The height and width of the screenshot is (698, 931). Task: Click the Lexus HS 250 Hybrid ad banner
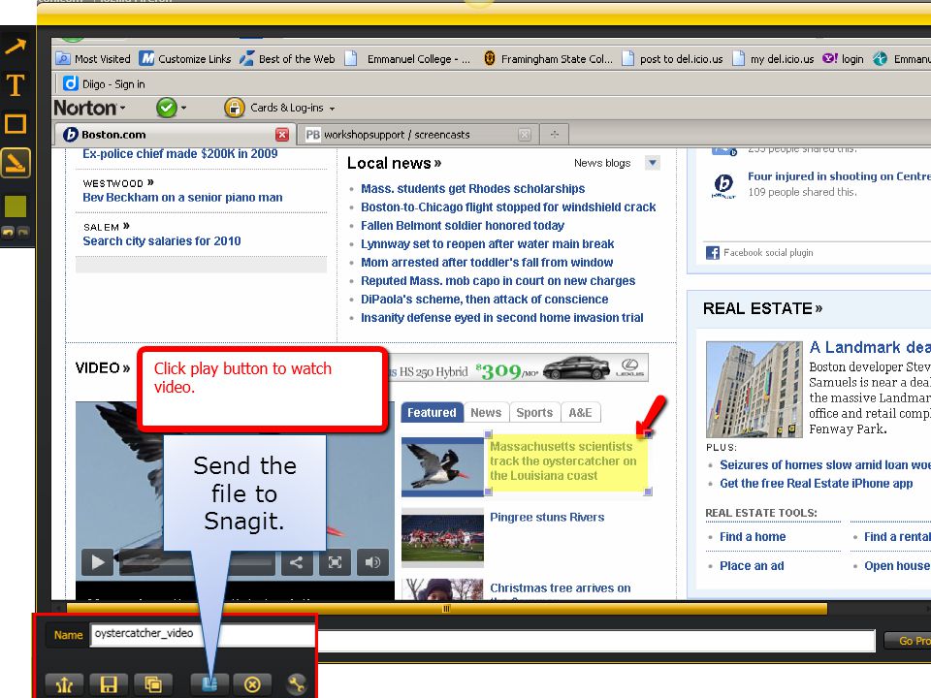[518, 369]
